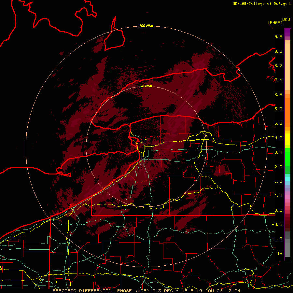Screen dimensions: 293x293
Task: Click the 2.6 value on the color scale
Action: tap(278, 167)
